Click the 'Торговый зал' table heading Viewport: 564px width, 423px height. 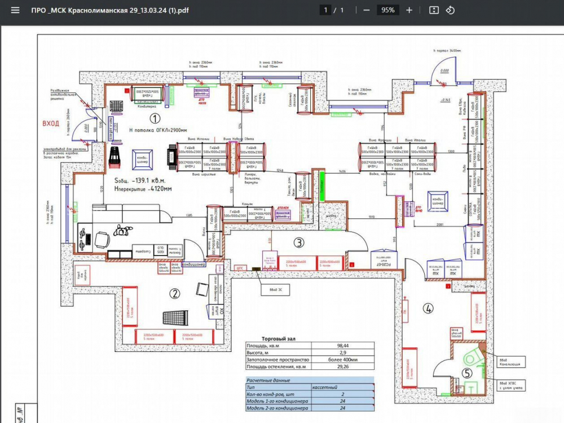(279, 339)
